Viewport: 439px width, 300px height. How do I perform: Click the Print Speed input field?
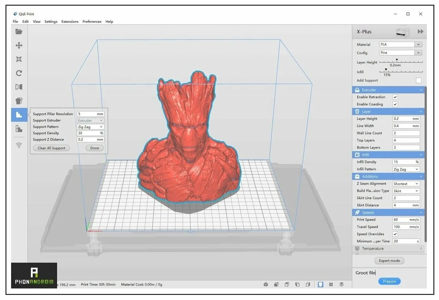pos(406,220)
